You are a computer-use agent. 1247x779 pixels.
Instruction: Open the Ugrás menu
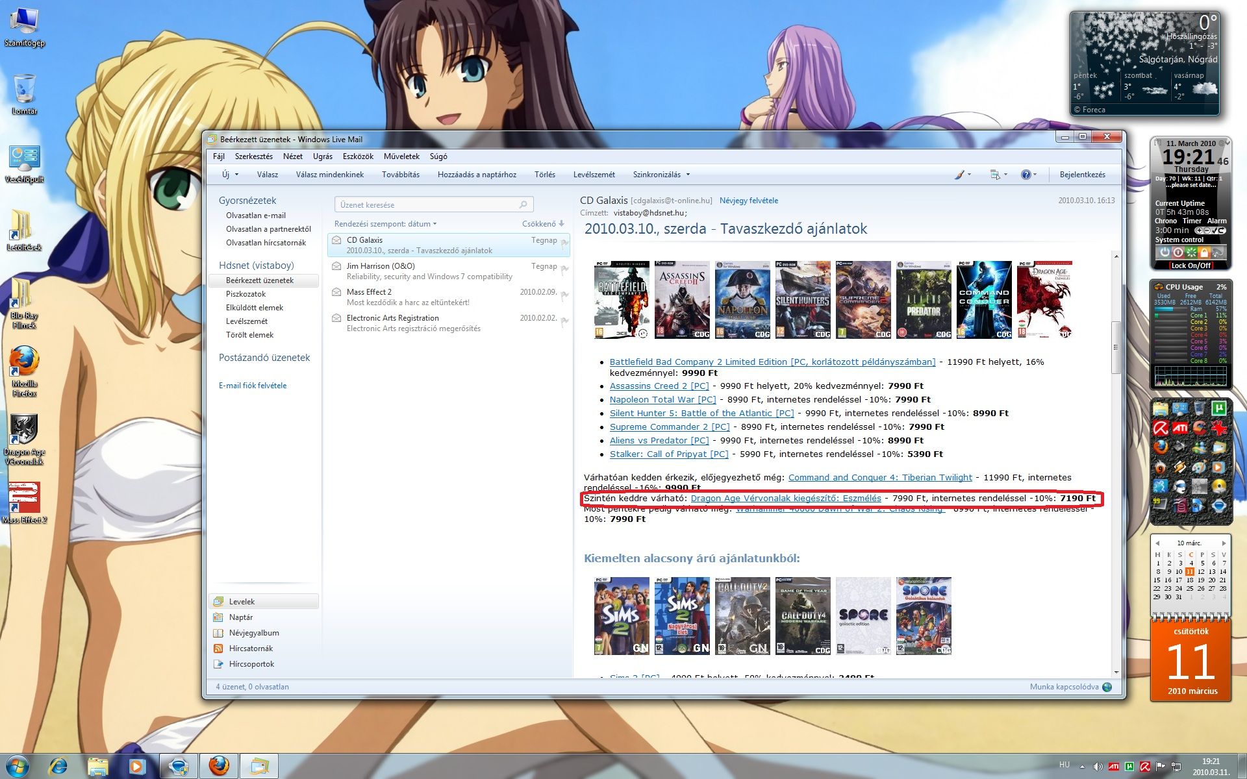(323, 156)
